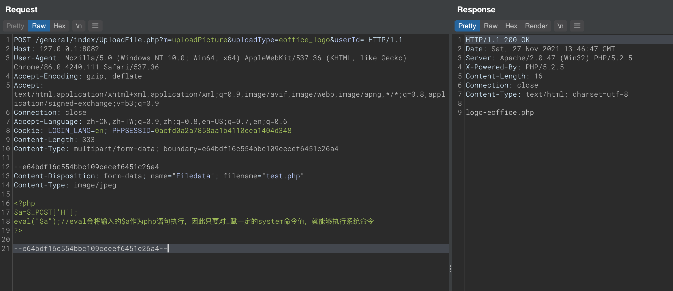Click HTTP/1.1 200 OK status line
Screen dimensions: 673x291
[x=498, y=40]
